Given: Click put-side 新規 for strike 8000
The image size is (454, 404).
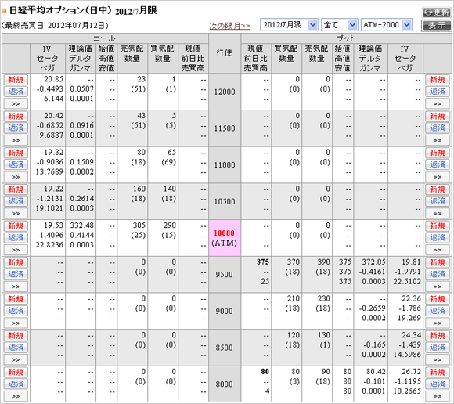Looking at the screenshot, I should (x=438, y=372).
